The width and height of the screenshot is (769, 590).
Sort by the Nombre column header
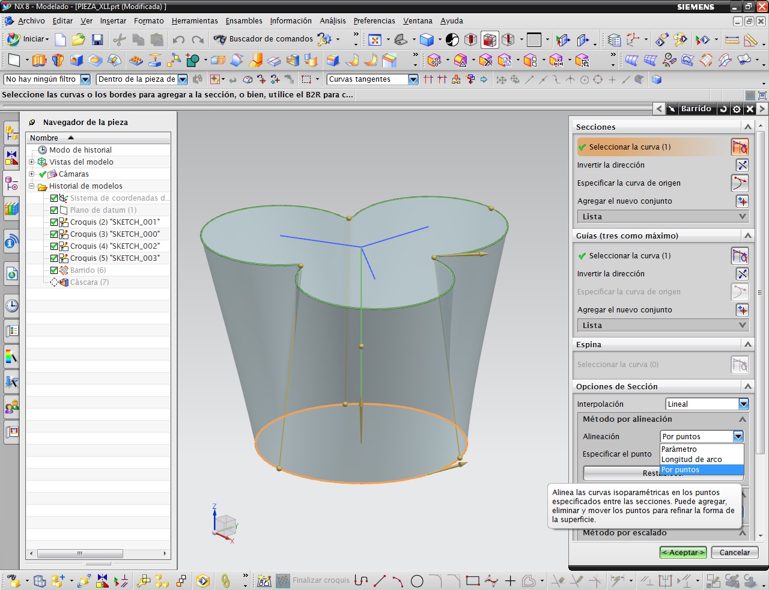pos(98,138)
